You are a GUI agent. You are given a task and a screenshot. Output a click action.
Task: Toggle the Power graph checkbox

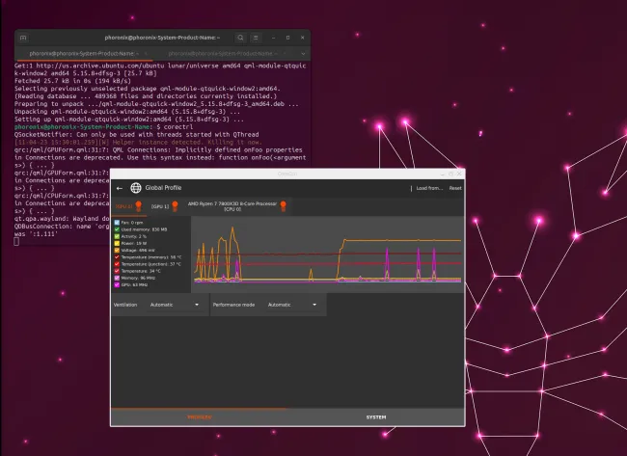pyautogui.click(x=118, y=244)
